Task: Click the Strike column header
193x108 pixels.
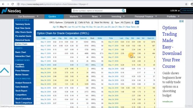Action: tap(100, 38)
